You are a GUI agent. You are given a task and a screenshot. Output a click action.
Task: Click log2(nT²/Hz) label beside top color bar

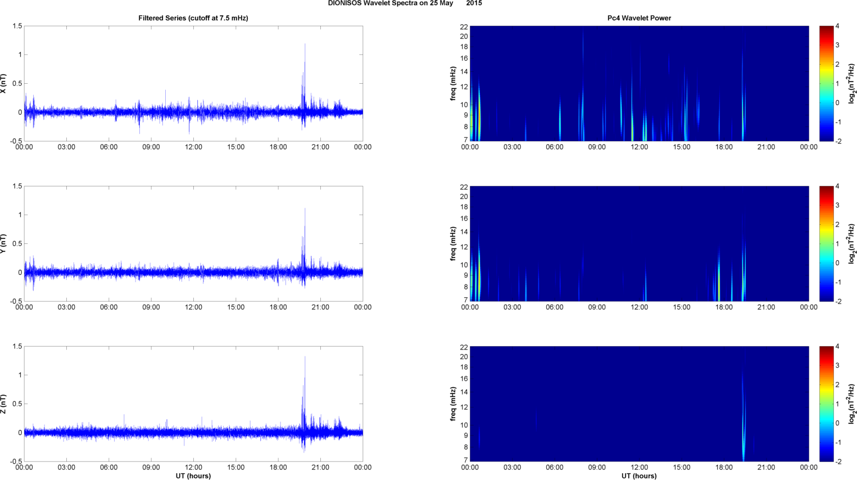(852, 84)
